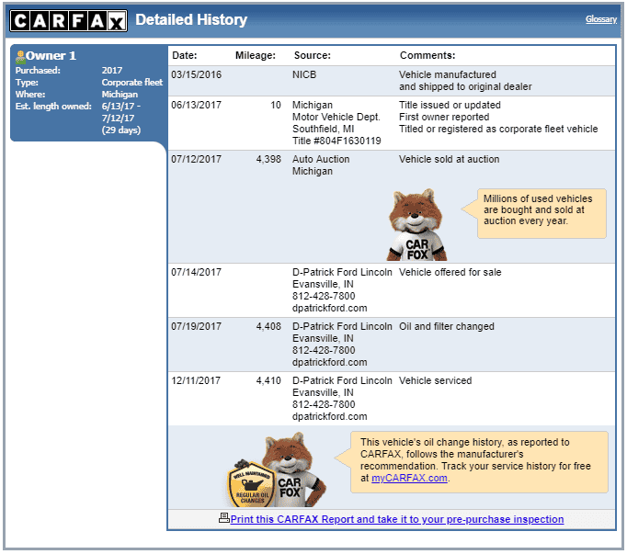This screenshot has width=627, height=554.
Task: Click the Auto Auction source entry
Action: pos(321,159)
